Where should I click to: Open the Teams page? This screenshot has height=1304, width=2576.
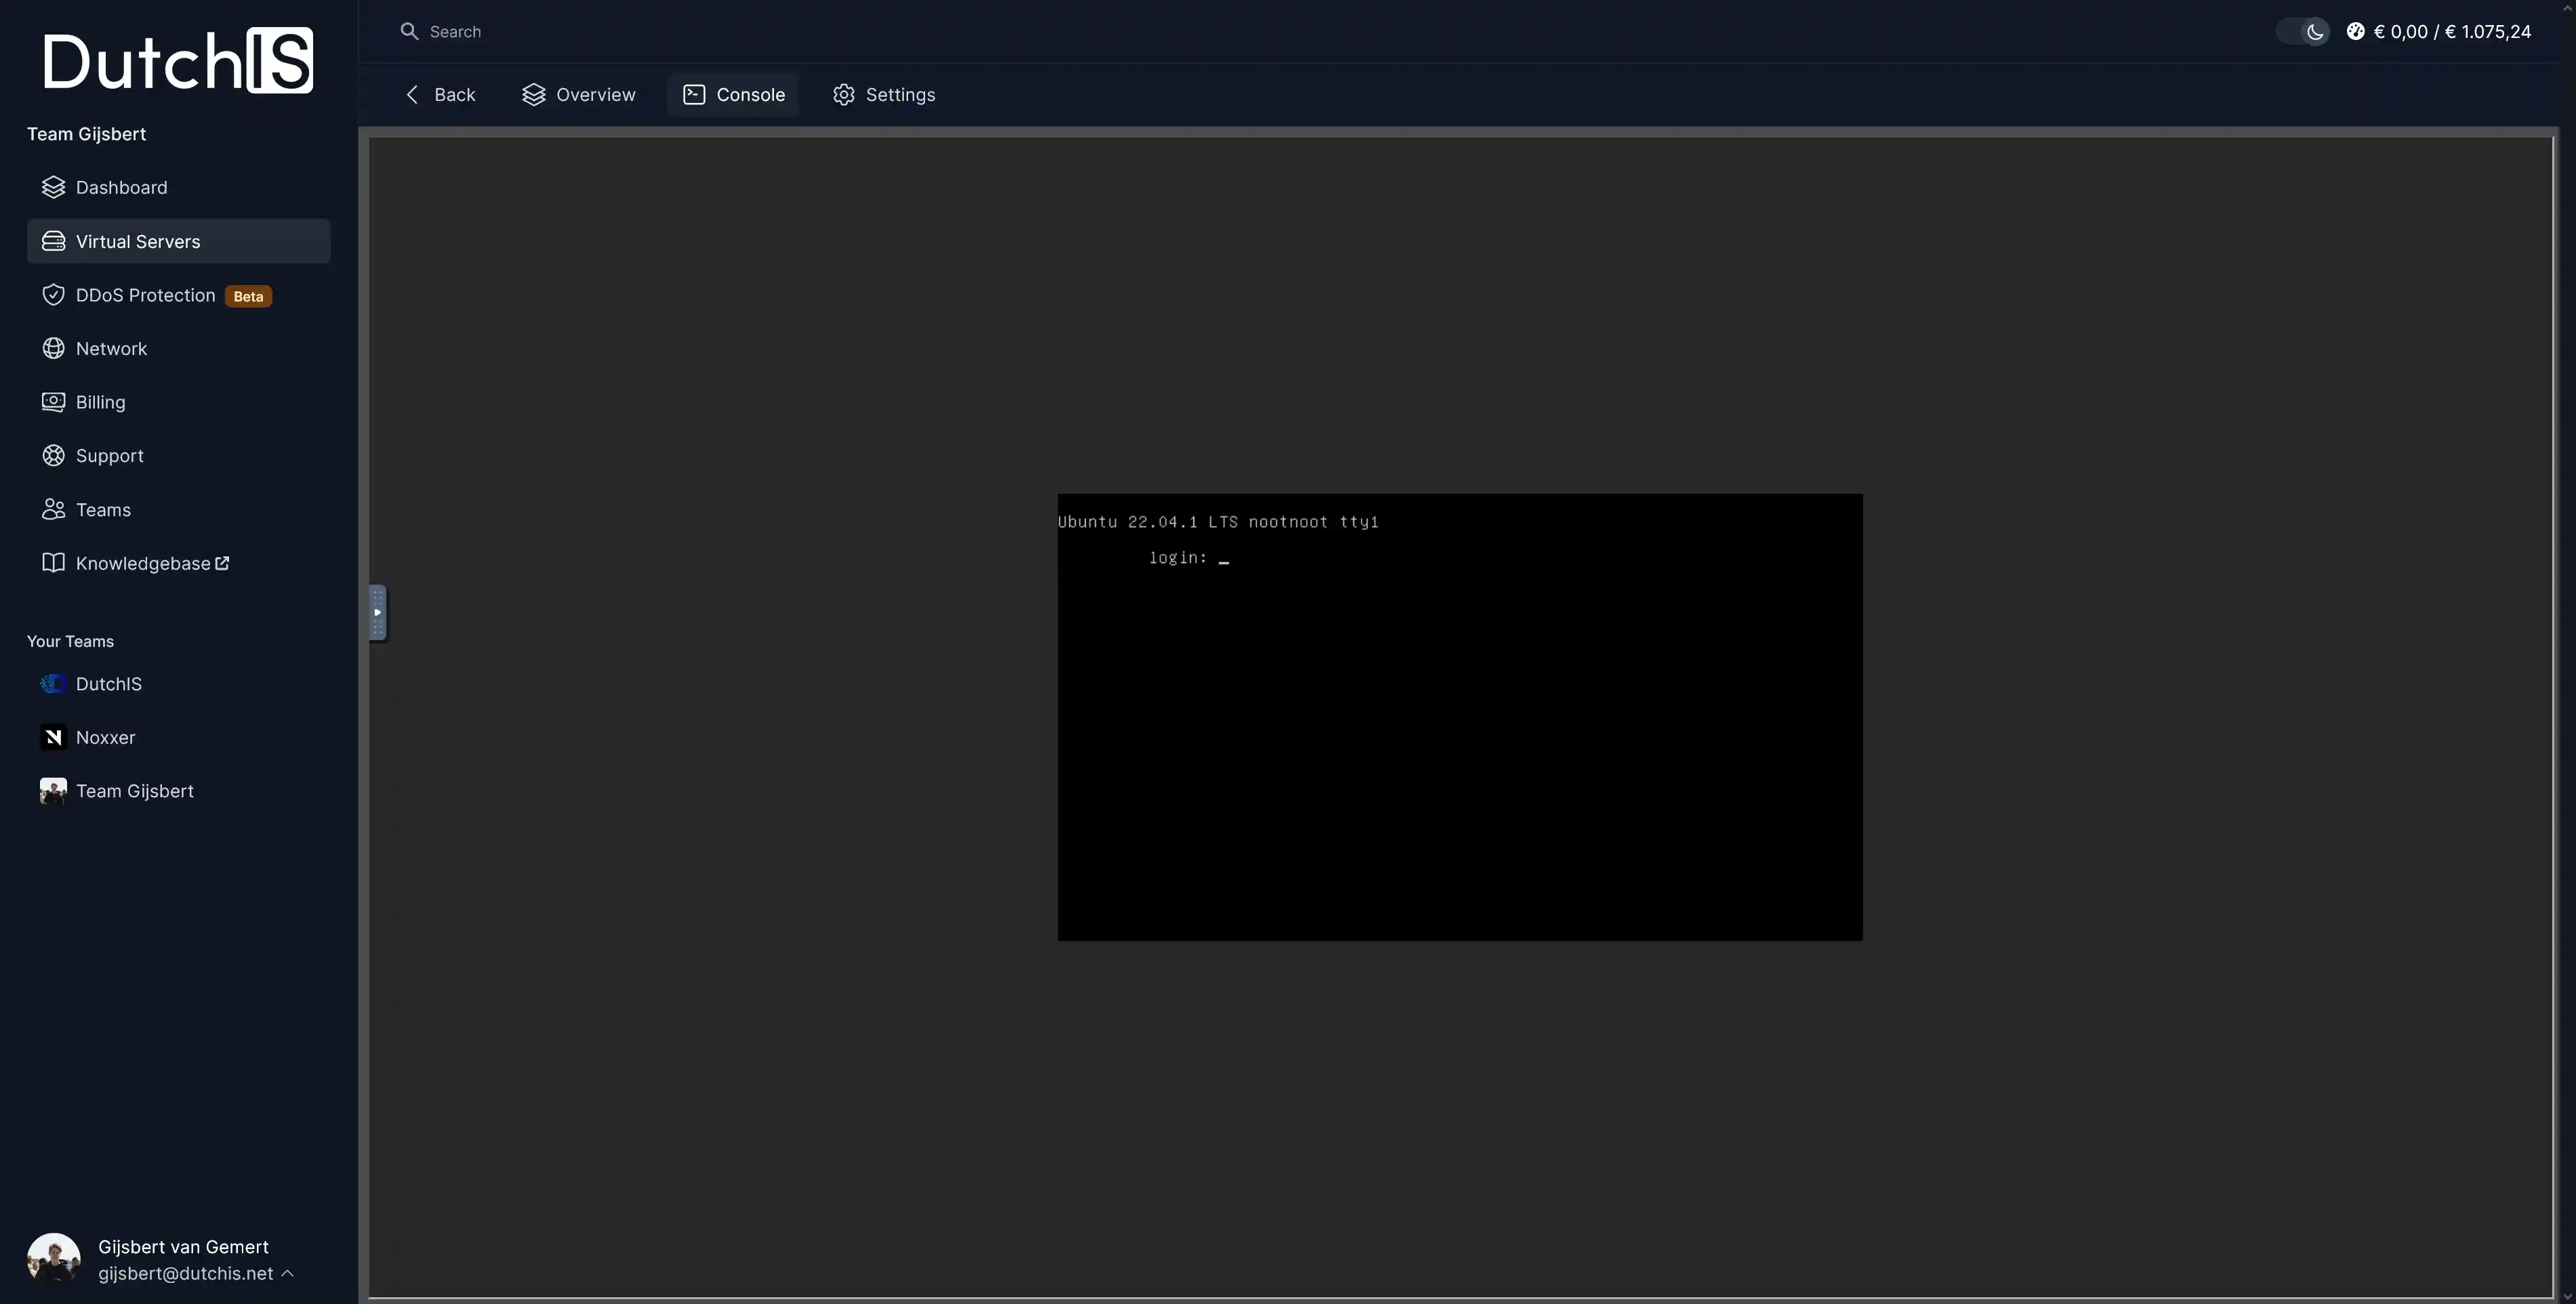178,509
